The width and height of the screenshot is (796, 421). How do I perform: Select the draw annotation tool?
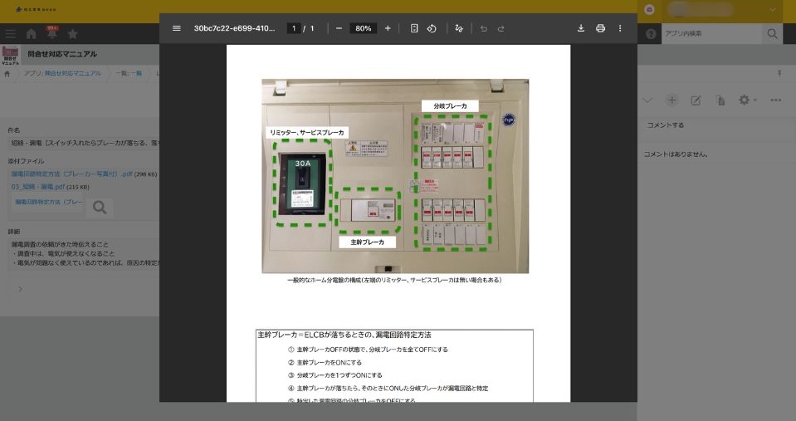tap(459, 28)
